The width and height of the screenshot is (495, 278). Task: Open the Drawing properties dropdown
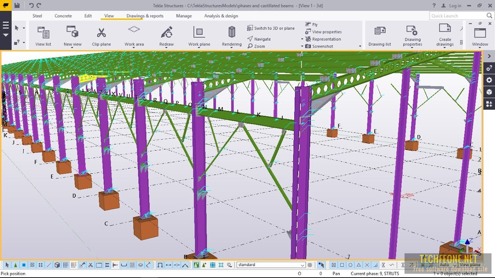(412, 48)
